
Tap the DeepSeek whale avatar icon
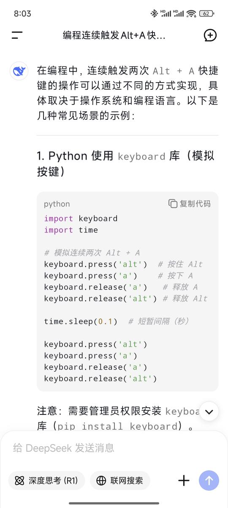(x=19, y=71)
